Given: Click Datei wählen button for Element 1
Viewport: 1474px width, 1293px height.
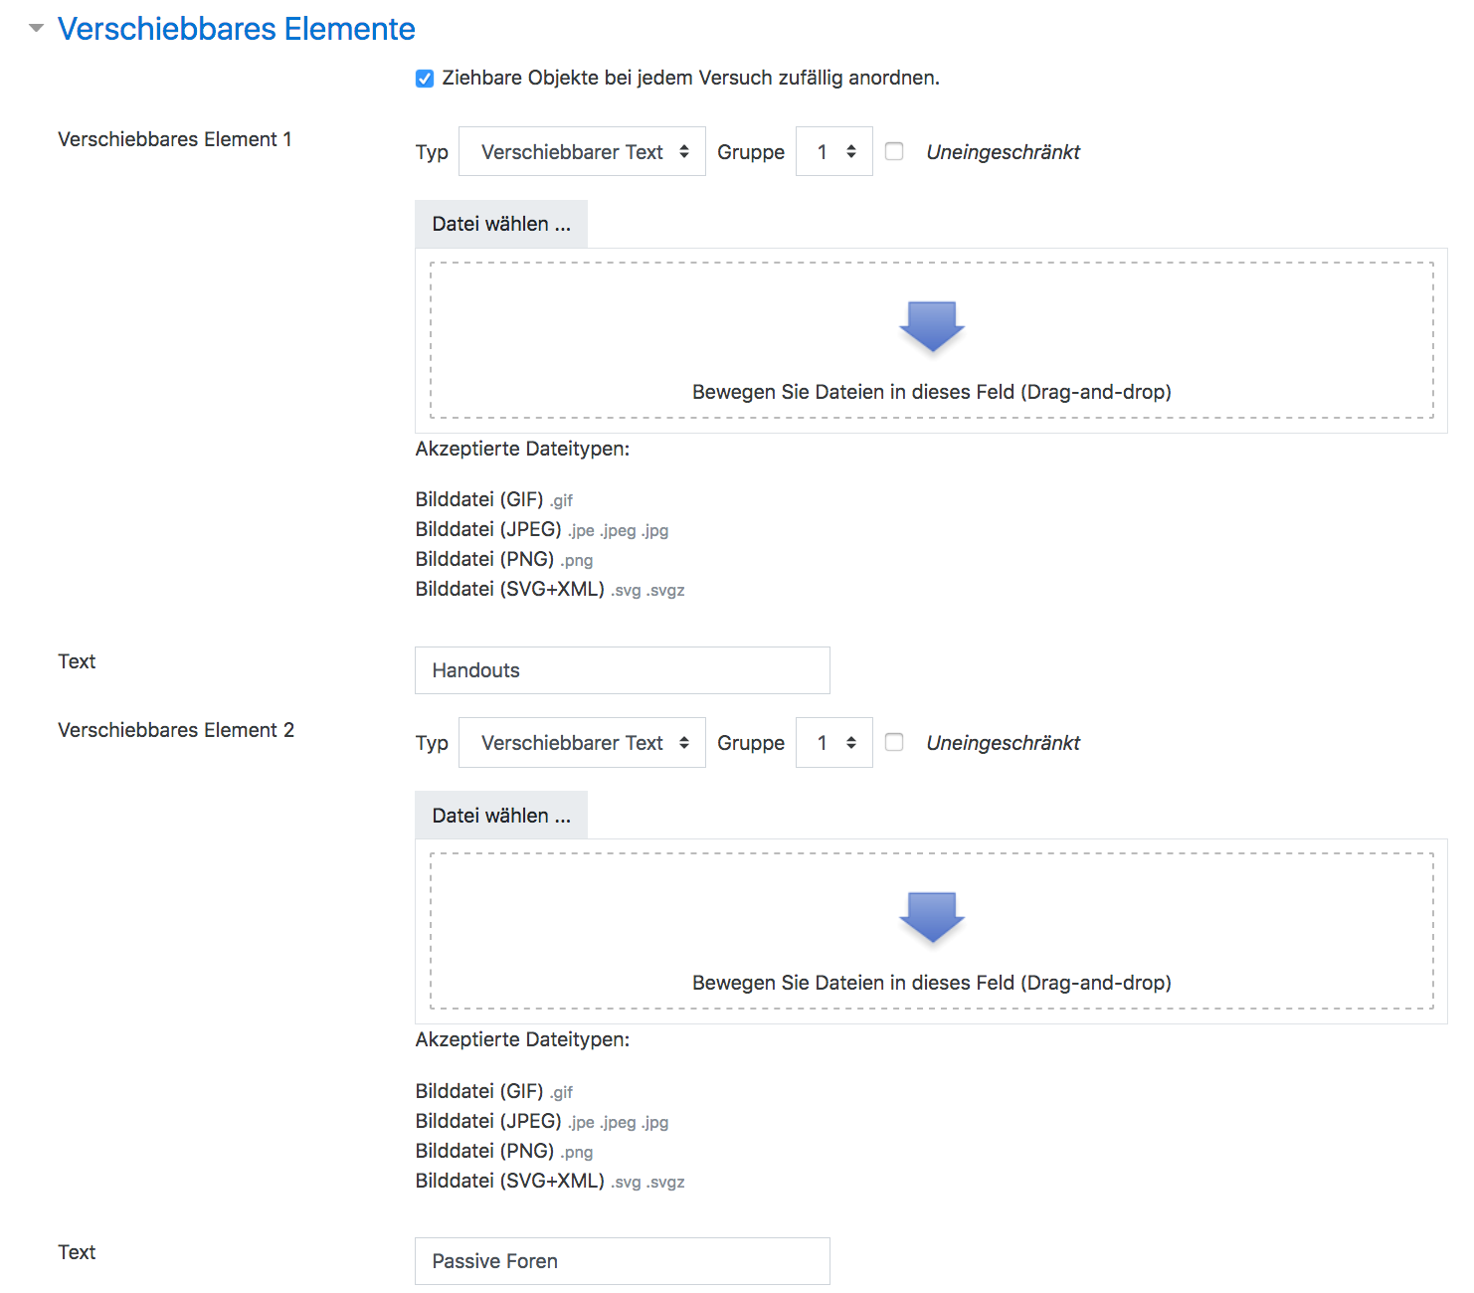Looking at the screenshot, I should [501, 225].
